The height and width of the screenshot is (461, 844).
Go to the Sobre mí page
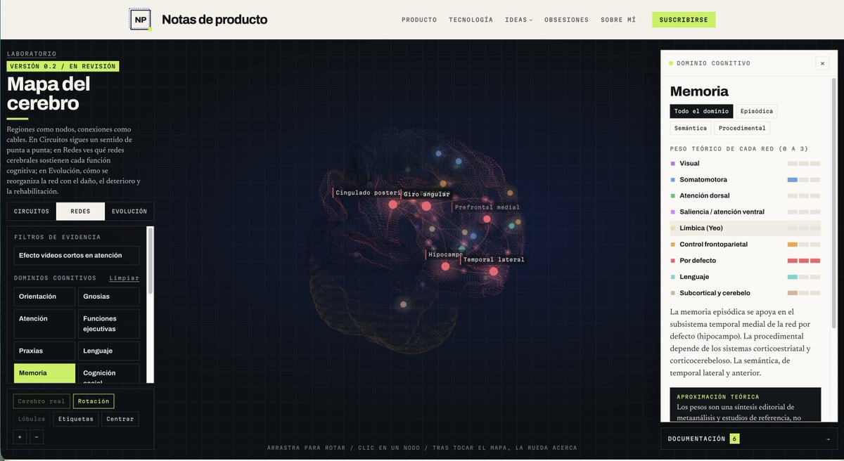point(618,20)
